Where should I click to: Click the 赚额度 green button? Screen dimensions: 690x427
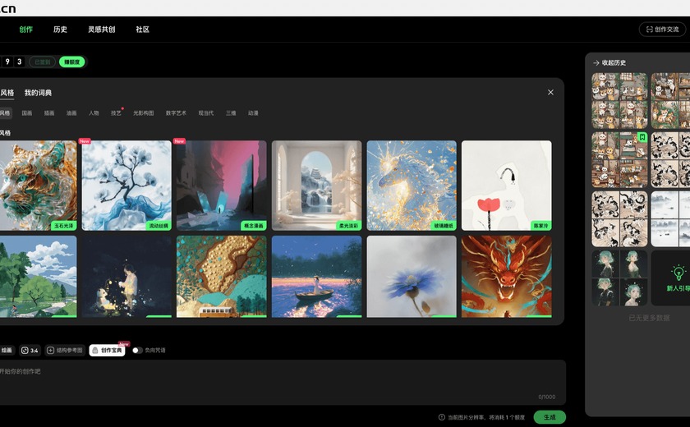(71, 62)
